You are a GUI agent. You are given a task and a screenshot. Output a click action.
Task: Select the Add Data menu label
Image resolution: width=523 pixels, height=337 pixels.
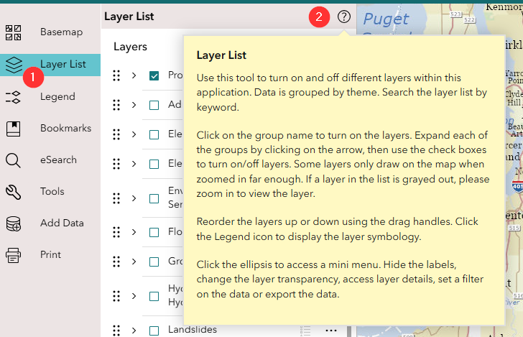click(62, 223)
